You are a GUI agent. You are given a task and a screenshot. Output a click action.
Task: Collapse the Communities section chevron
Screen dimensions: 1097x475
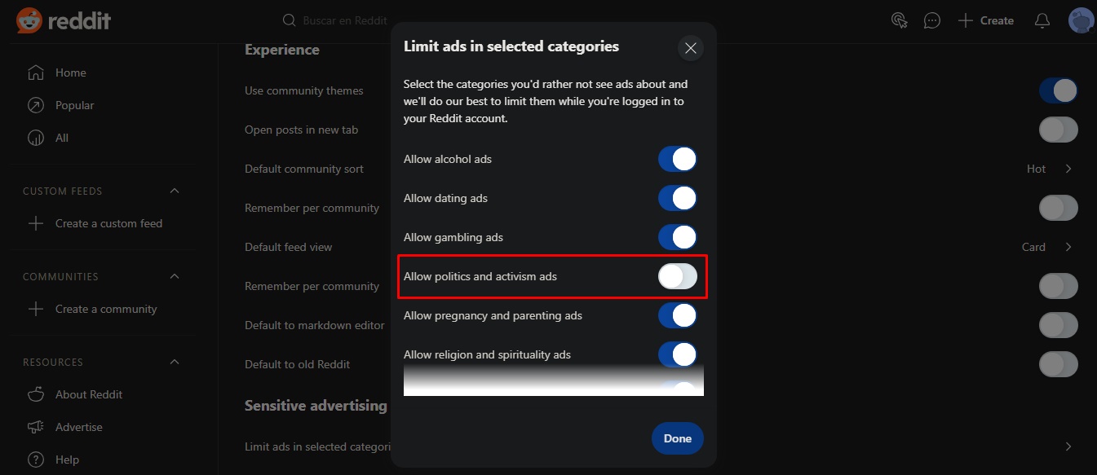174,276
